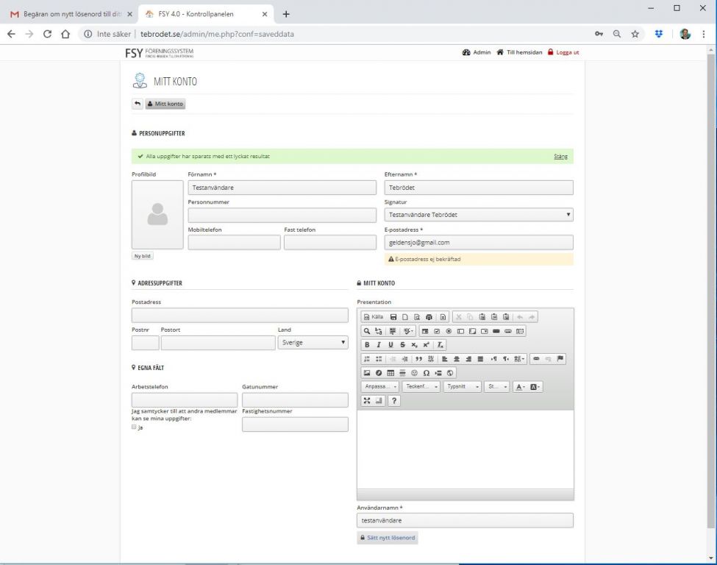The height and width of the screenshot is (565, 717).
Task: Insert a link with the editor link icon
Action: (536, 358)
